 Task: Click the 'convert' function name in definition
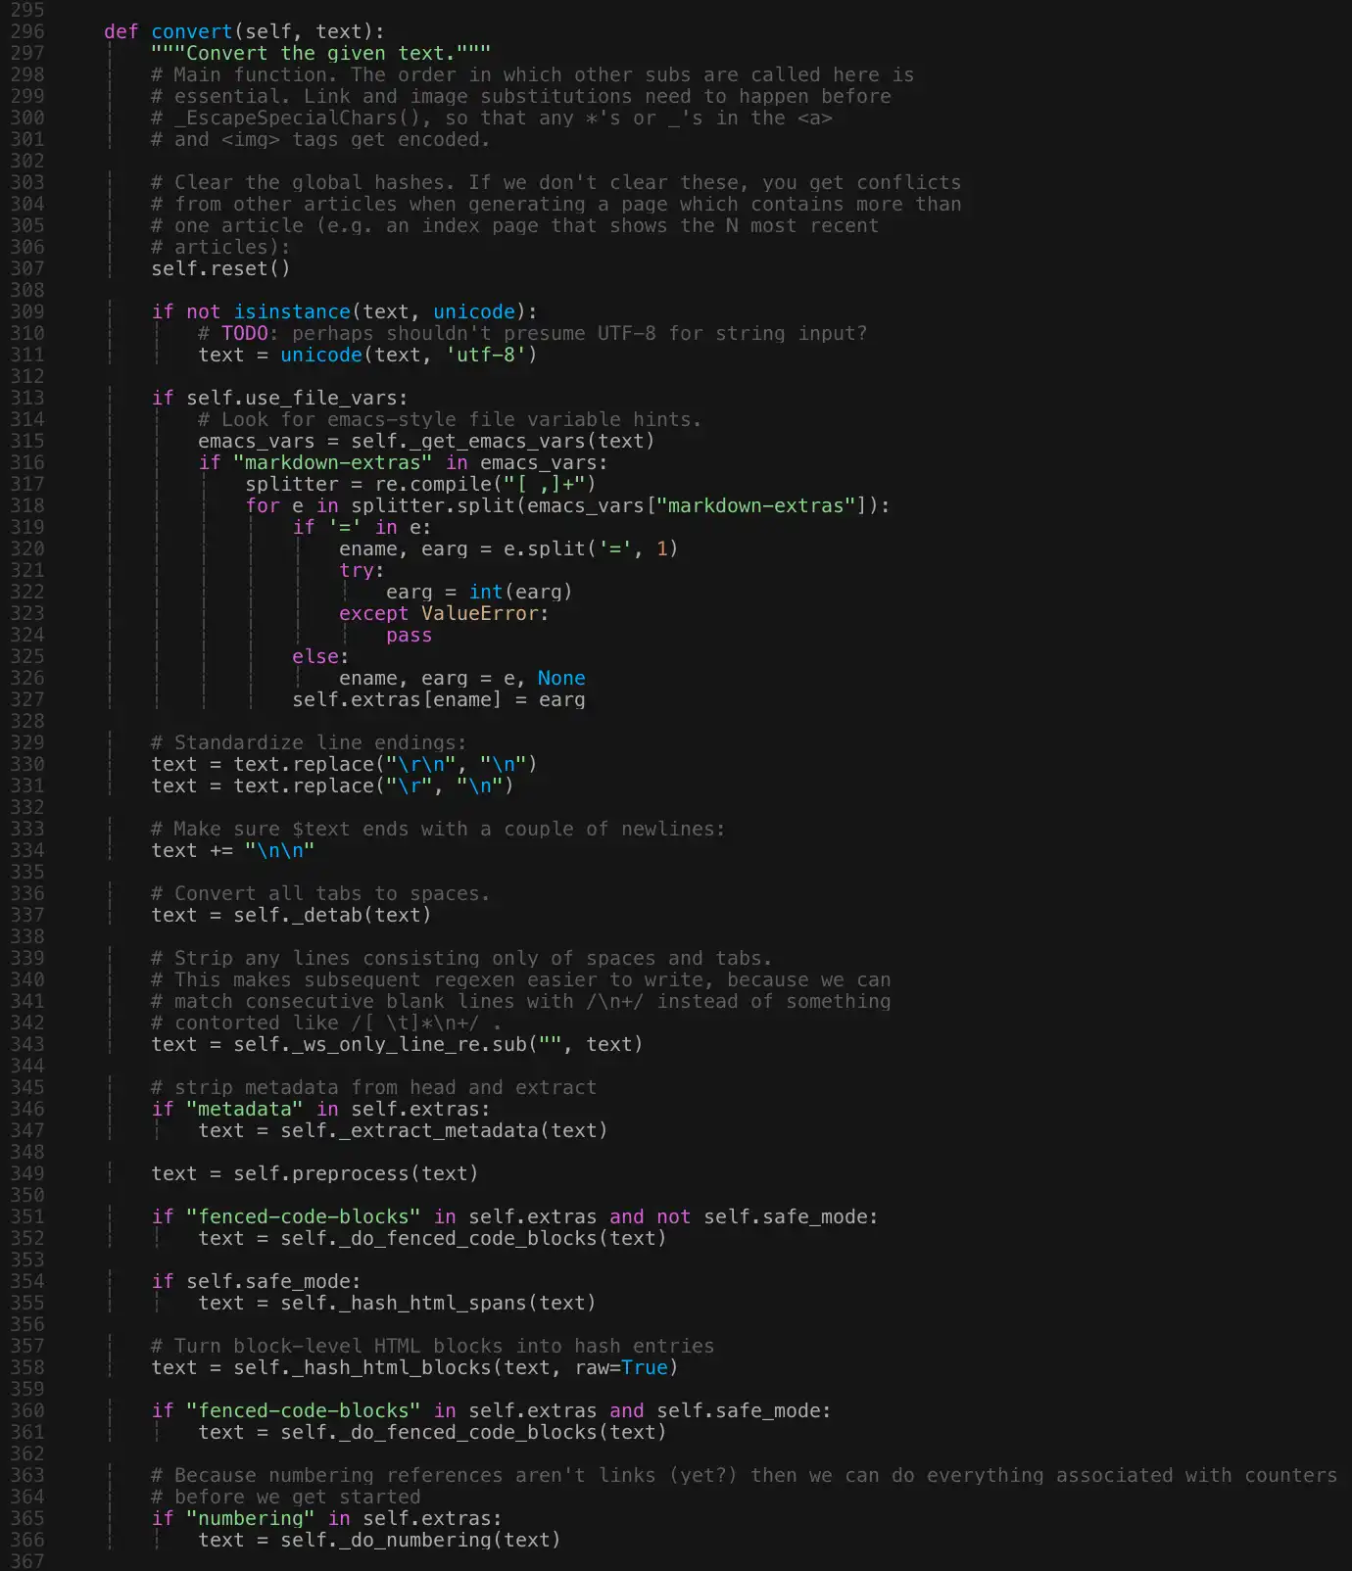click(x=191, y=31)
